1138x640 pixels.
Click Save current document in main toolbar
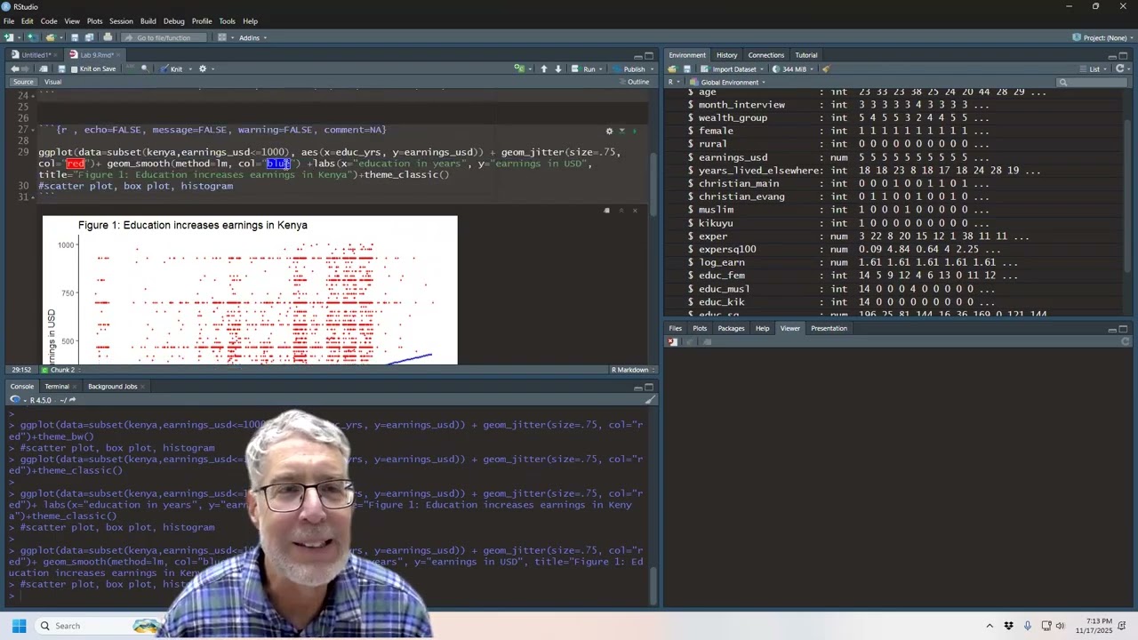click(75, 37)
